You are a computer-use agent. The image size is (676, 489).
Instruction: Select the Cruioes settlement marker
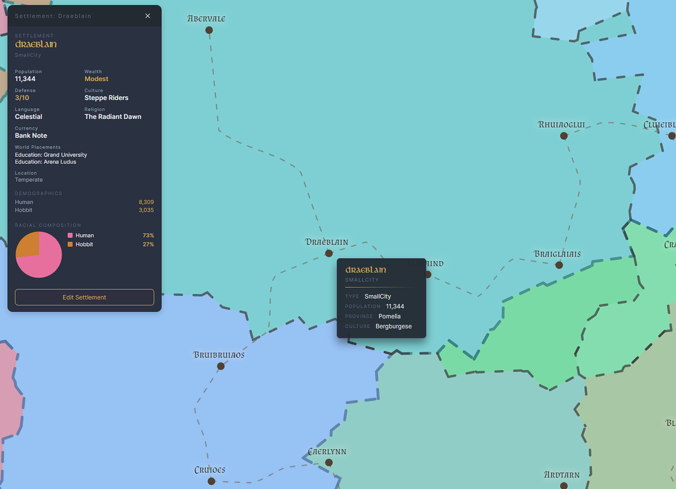pyautogui.click(x=211, y=481)
